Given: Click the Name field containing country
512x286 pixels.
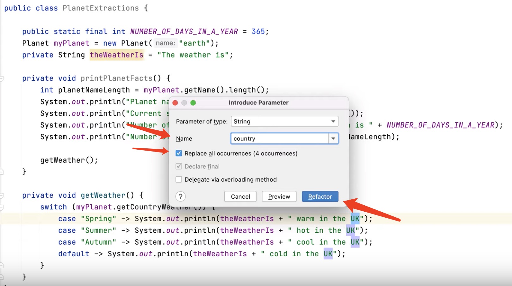Looking at the screenshot, I should coord(279,139).
